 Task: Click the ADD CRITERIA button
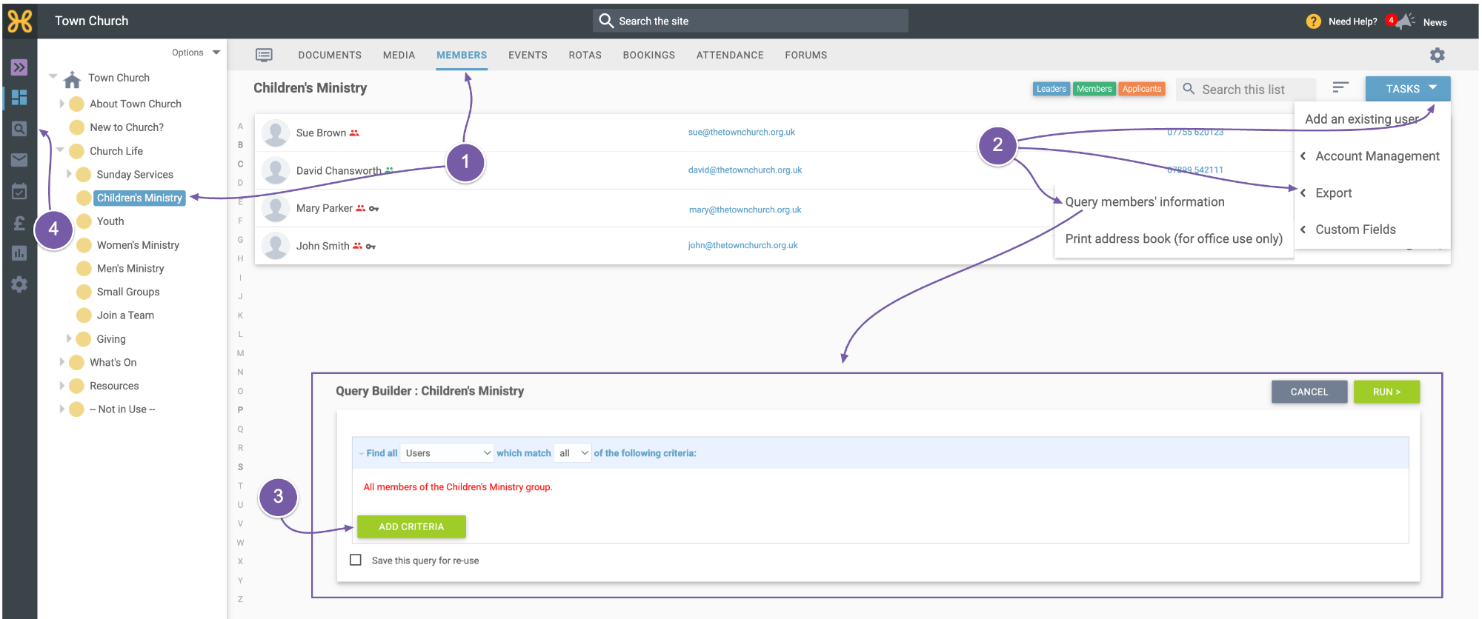411,526
